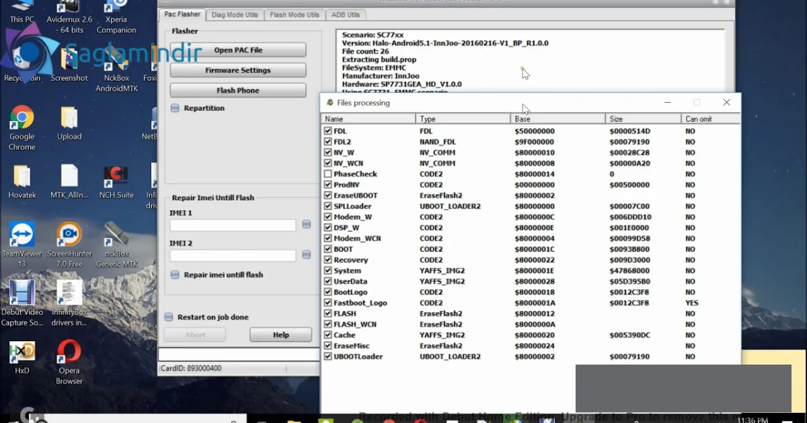Open This PC desktop icon
Viewport: 807px width, 423px height.
click(x=22, y=12)
